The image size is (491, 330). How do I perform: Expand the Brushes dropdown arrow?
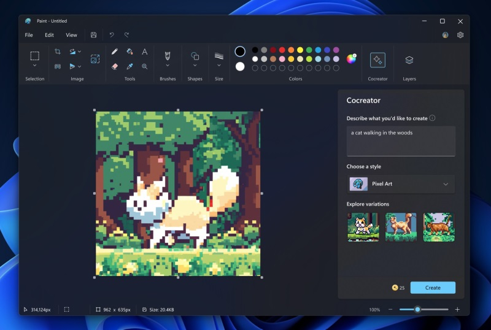[168, 66]
